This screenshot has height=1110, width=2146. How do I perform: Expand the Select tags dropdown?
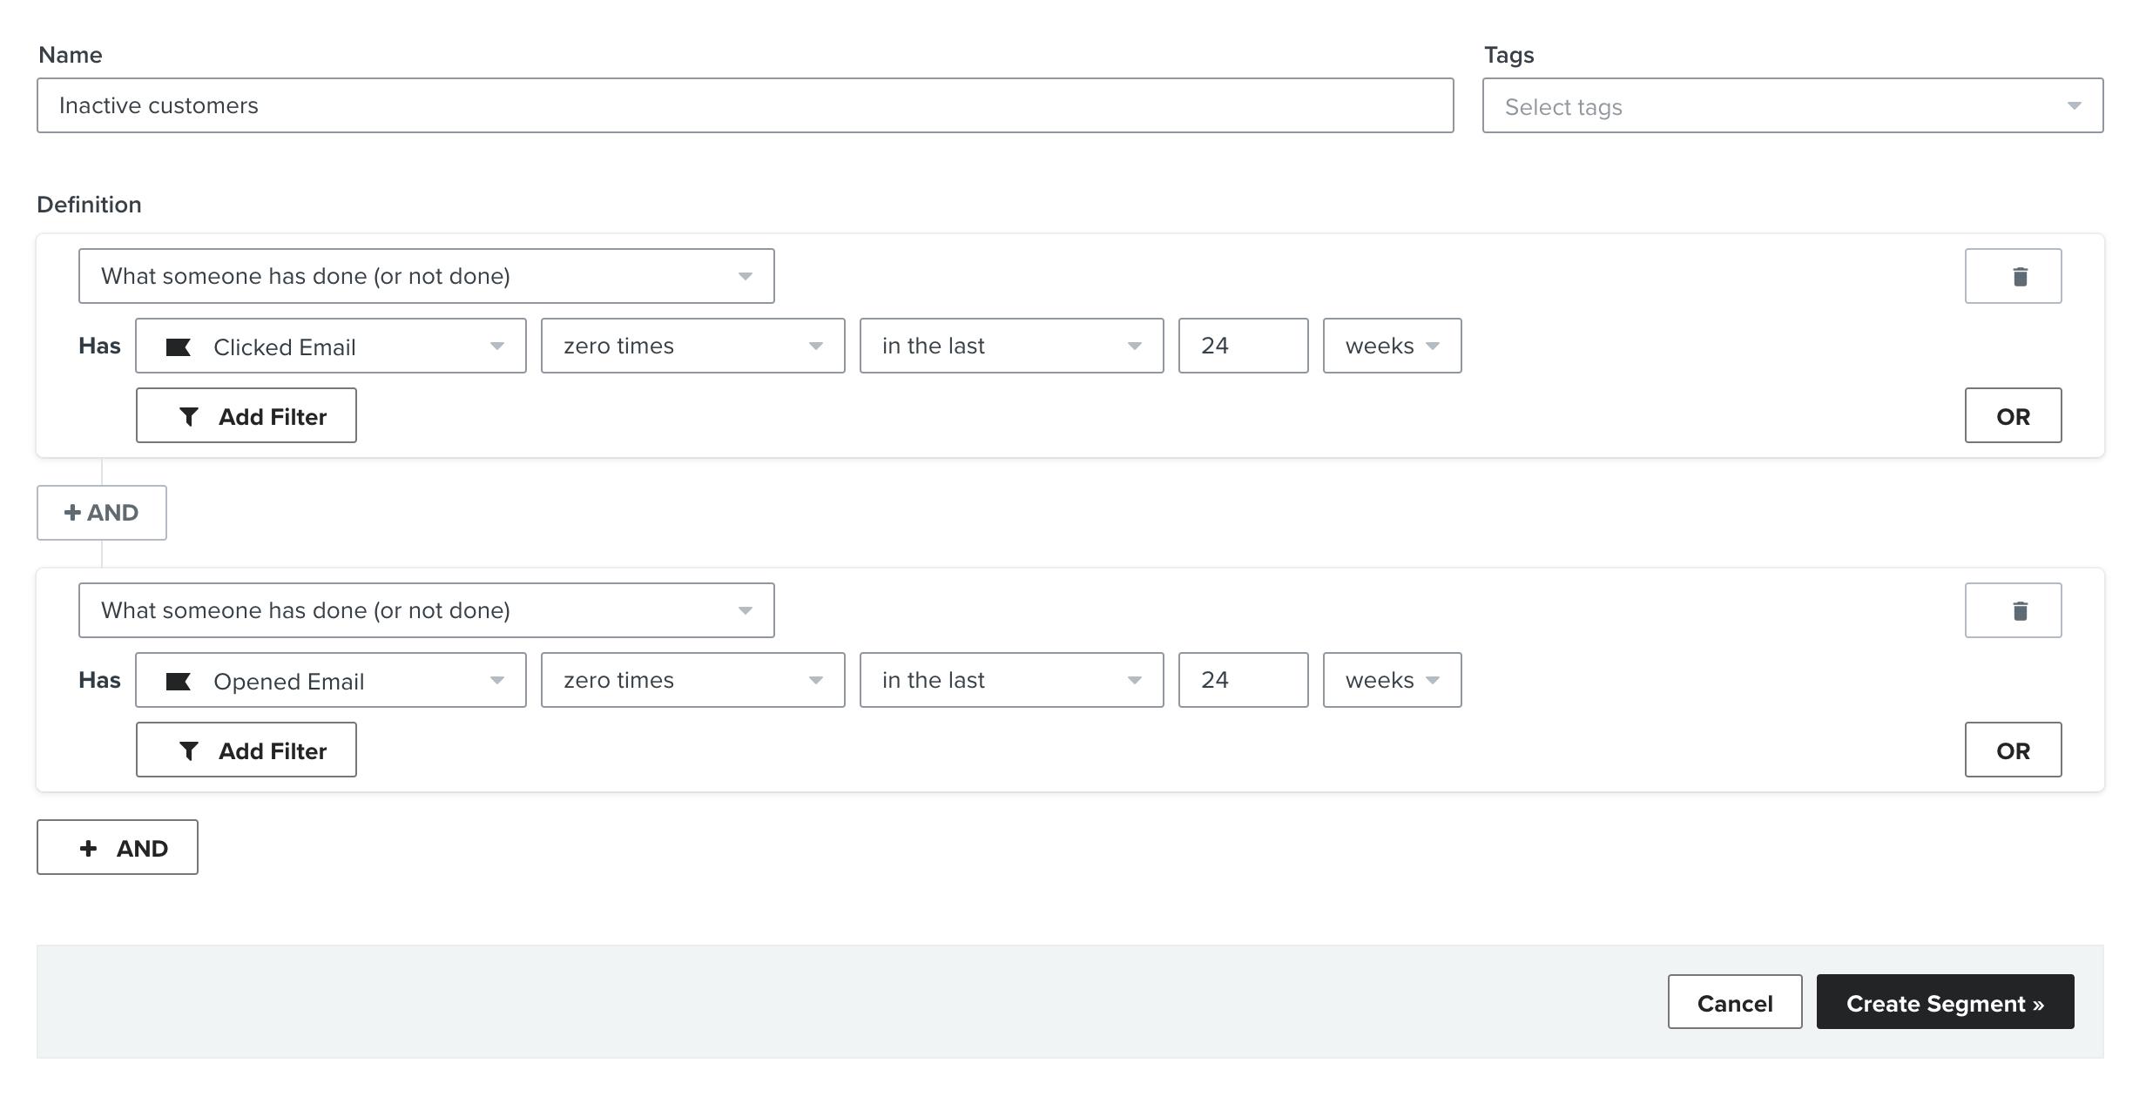coord(1792,106)
